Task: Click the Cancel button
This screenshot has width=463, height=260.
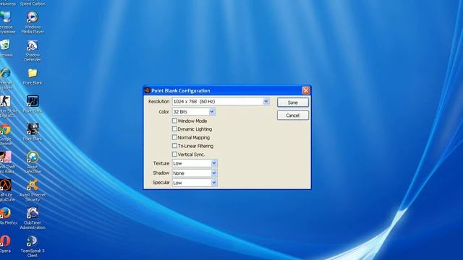Action: point(292,116)
